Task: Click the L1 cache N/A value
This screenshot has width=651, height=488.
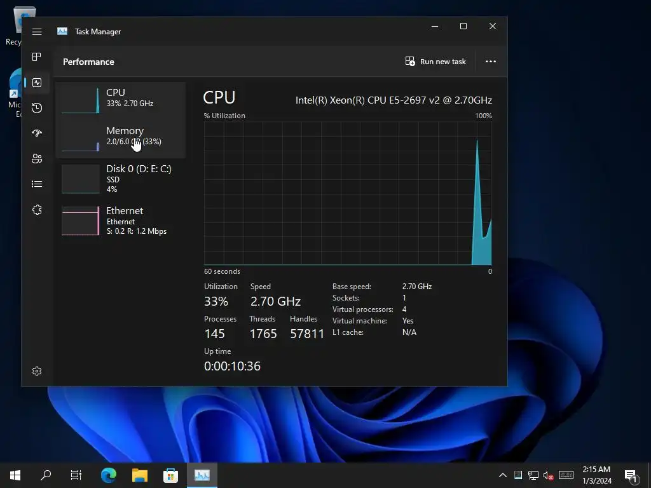Action: click(409, 332)
